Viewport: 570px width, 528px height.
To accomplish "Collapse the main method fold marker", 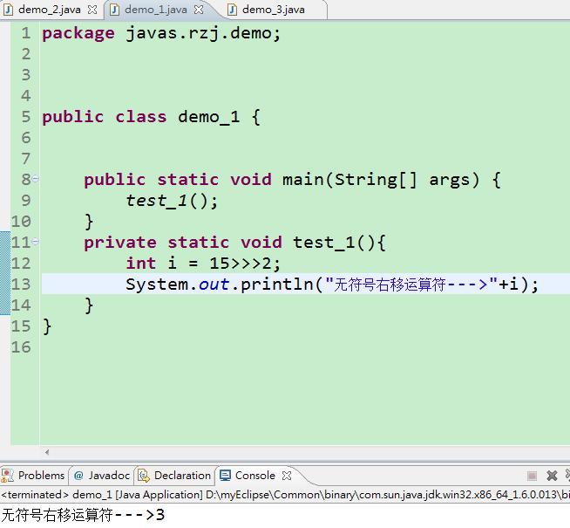I will coord(36,180).
